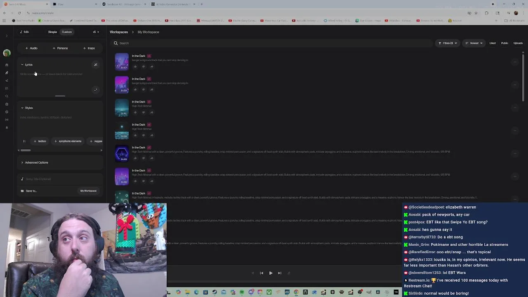528x297 pixels.
Task: Click the style suggestions horizontal scrollbar
Action: click(x=26, y=150)
